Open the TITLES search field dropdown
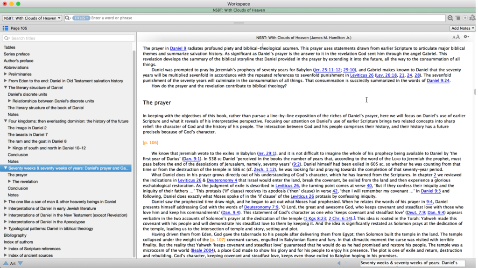Image resolution: width=478 pixels, height=268 pixels. pyautogui.click(x=81, y=18)
